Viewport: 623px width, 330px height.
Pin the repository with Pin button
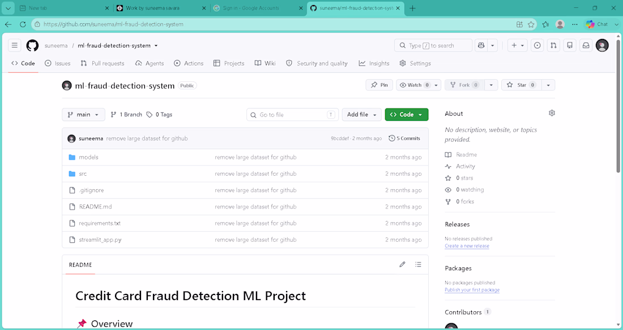pos(379,85)
